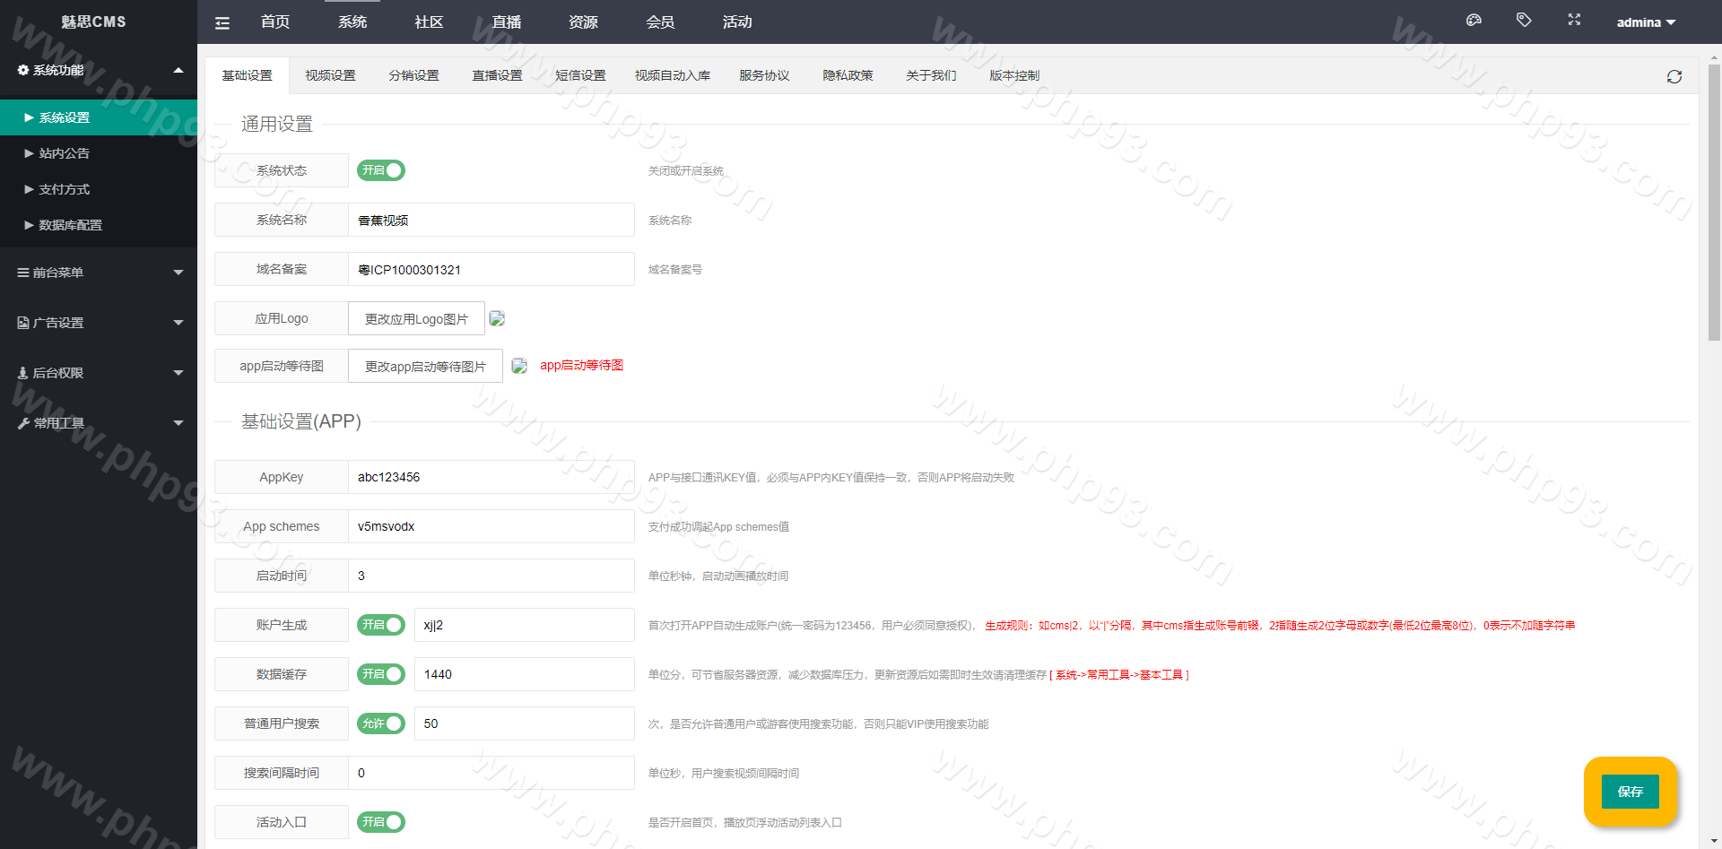Screen dimensions: 1722x849
Task: Toggle fullscreen mode icon
Action: tap(1574, 21)
